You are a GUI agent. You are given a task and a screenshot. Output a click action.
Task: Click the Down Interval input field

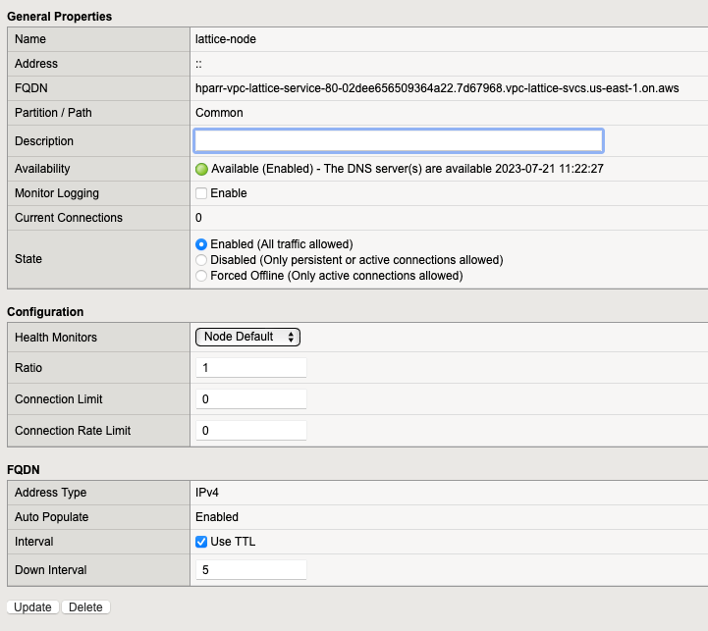[x=251, y=570]
